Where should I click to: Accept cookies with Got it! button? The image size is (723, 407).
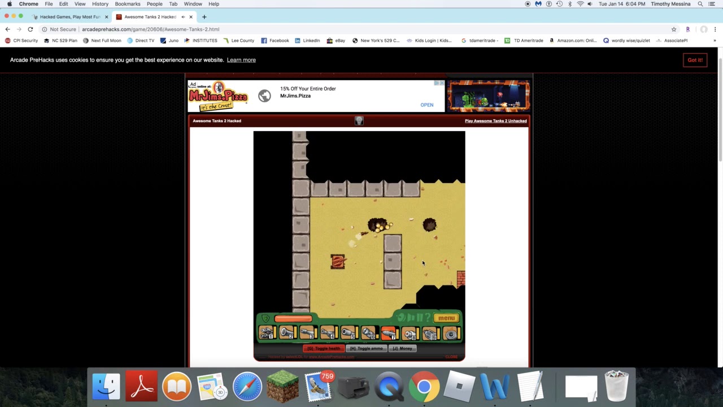(x=695, y=60)
